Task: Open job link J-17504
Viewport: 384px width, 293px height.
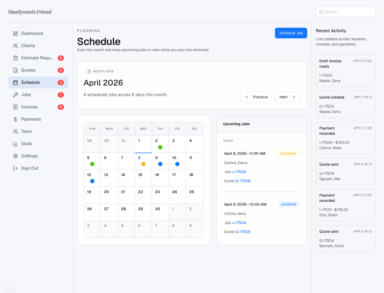Action: click(x=239, y=223)
